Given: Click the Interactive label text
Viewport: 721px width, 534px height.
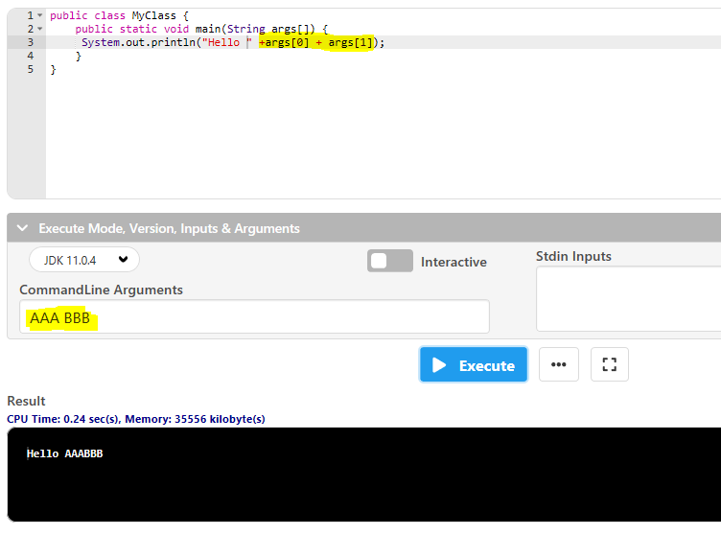Looking at the screenshot, I should tap(454, 262).
